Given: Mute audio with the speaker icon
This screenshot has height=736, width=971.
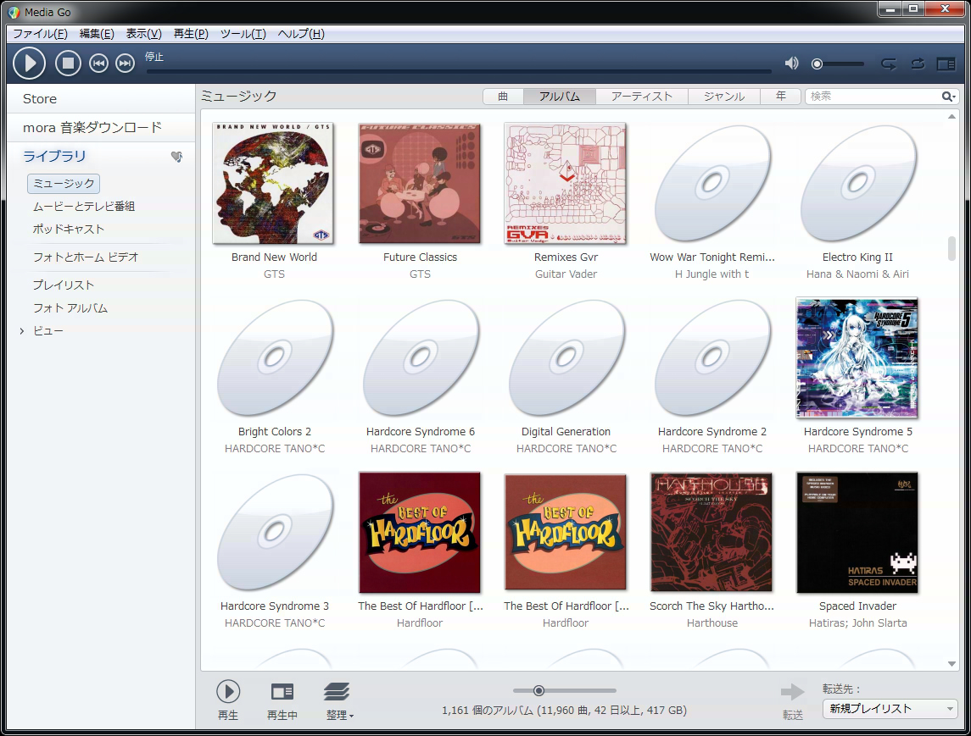Looking at the screenshot, I should [791, 63].
